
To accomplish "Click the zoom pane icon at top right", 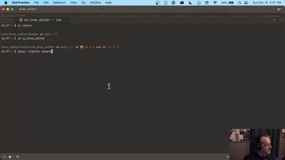I will (x=281, y=20).
